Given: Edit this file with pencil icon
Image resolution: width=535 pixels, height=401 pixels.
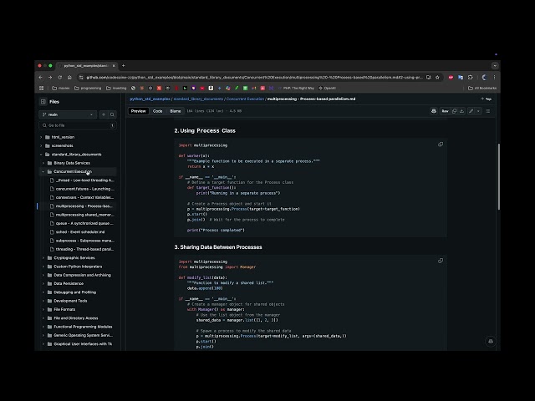Looking at the screenshot, I should point(471,111).
